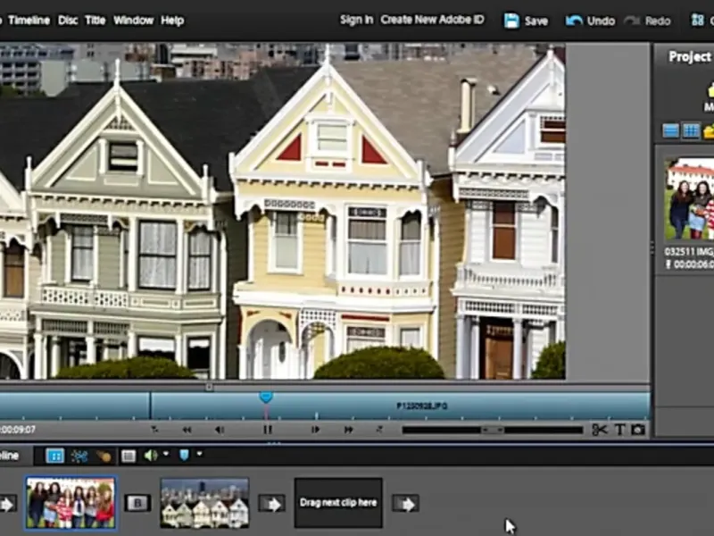
Task: Click Create New Adobe ID link
Action: click(x=432, y=20)
